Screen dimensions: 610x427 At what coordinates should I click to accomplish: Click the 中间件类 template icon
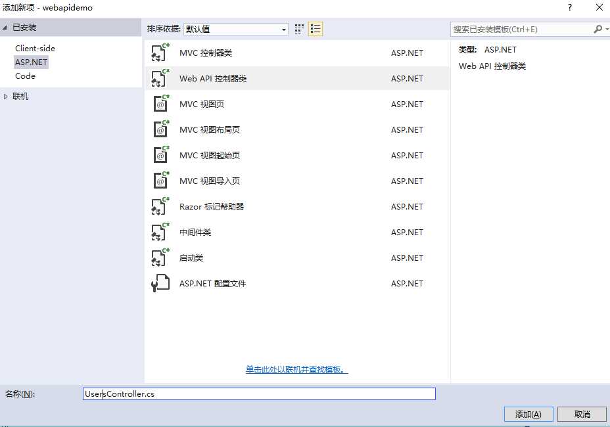click(x=160, y=232)
